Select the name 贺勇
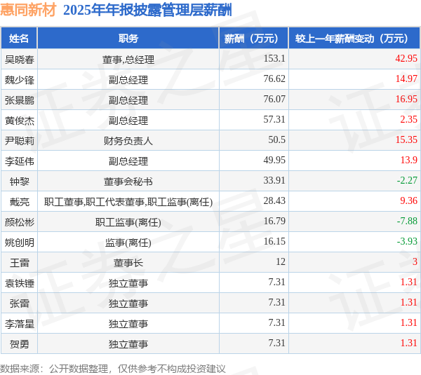 coord(20,345)
